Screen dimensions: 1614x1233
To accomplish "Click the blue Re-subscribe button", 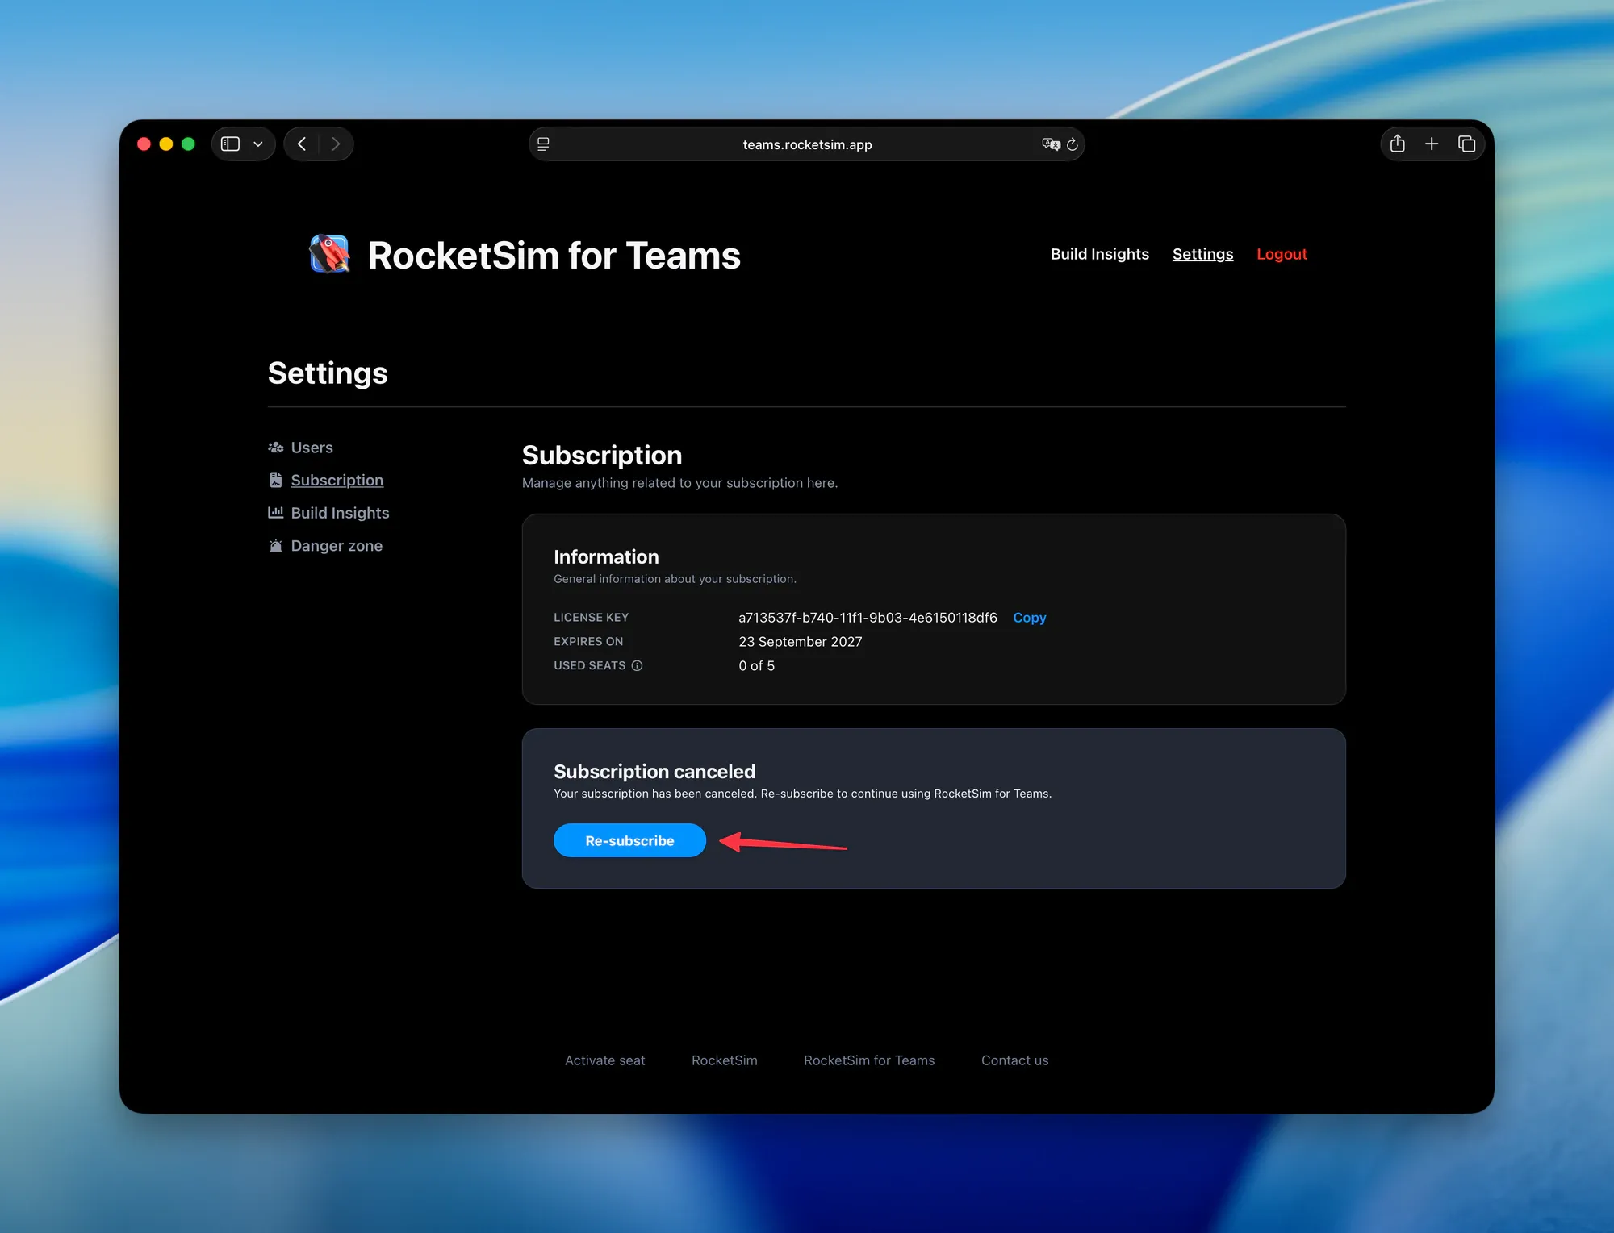I will 629,840.
